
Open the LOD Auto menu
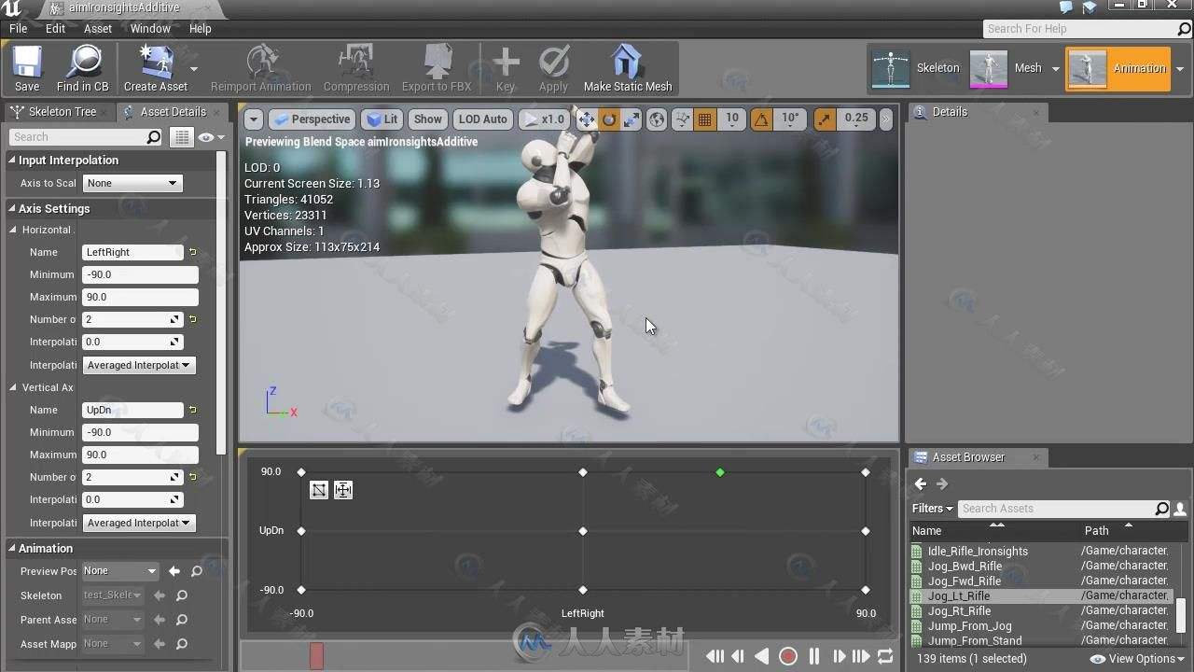point(483,119)
